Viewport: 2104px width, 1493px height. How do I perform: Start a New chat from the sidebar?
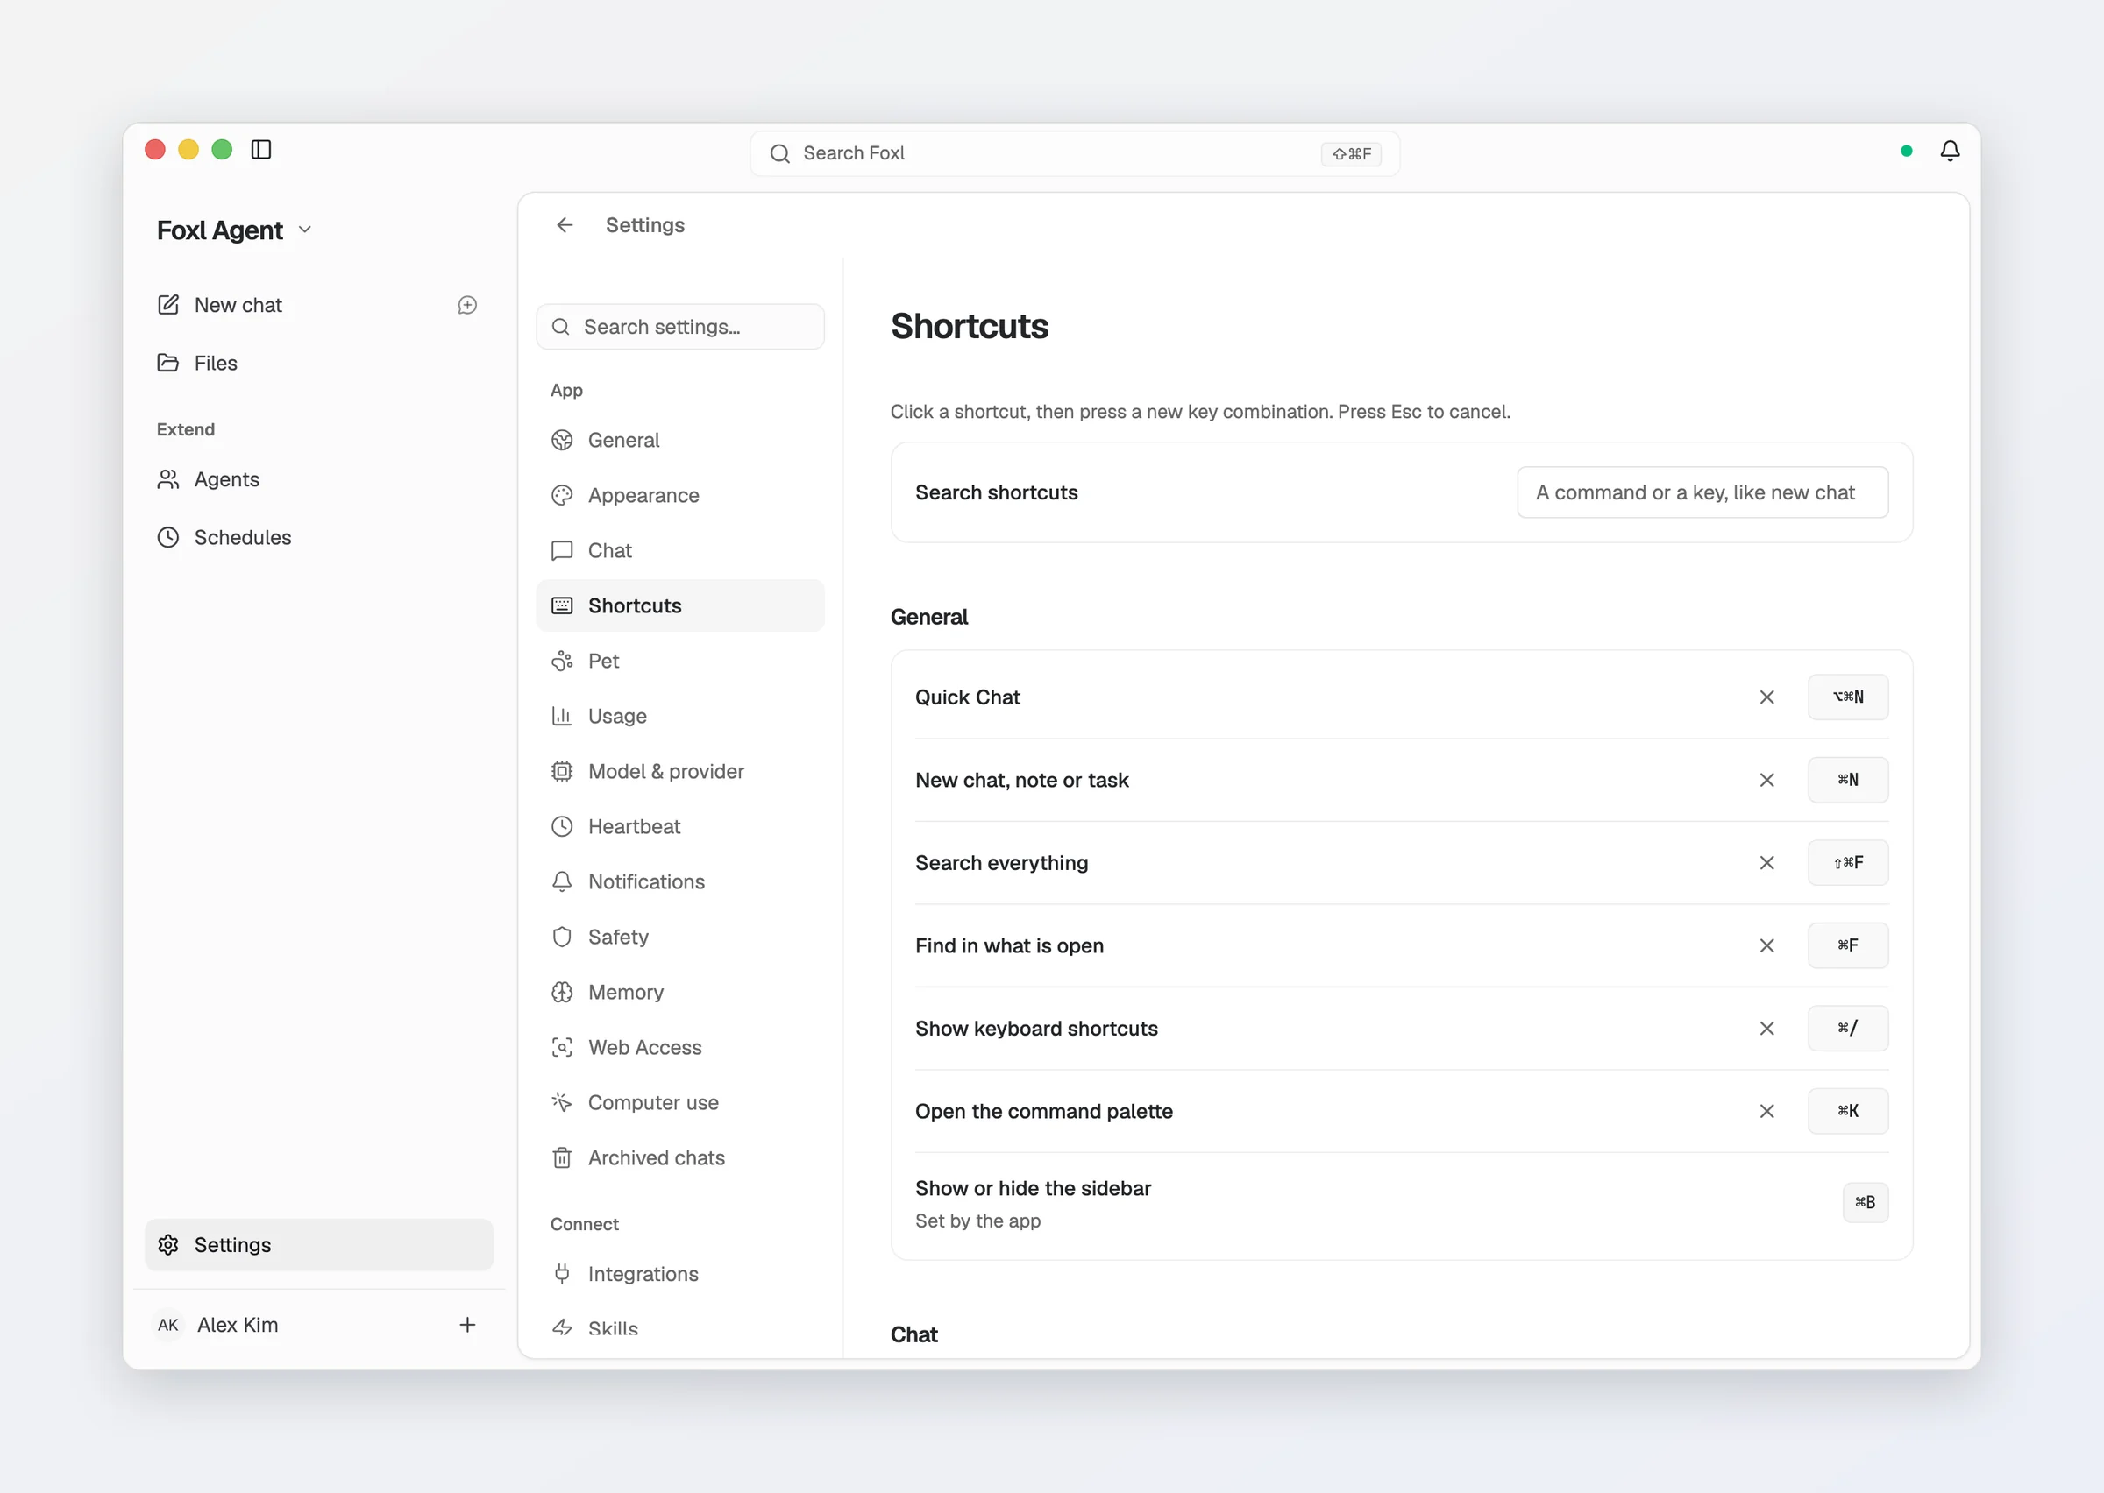(295, 305)
